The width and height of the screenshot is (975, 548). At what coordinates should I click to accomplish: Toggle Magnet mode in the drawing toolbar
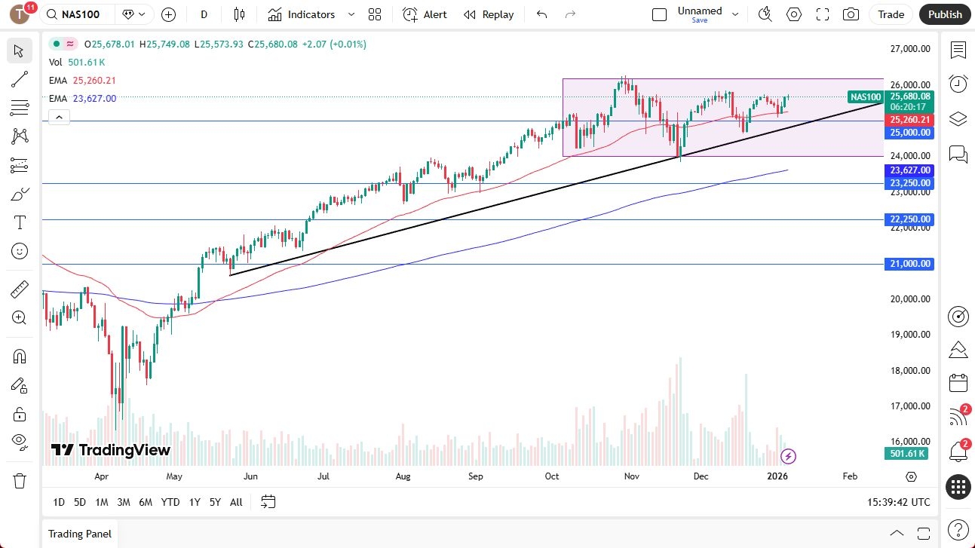(19, 356)
